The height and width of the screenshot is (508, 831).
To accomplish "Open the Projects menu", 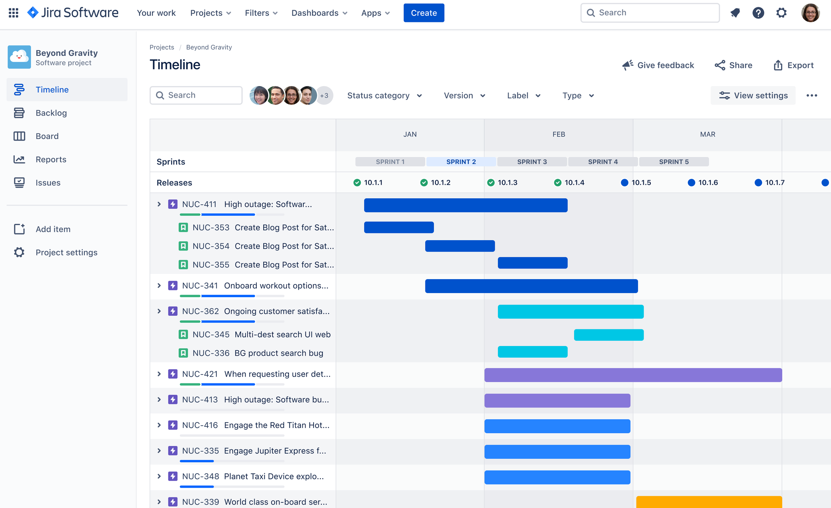I will (210, 12).
